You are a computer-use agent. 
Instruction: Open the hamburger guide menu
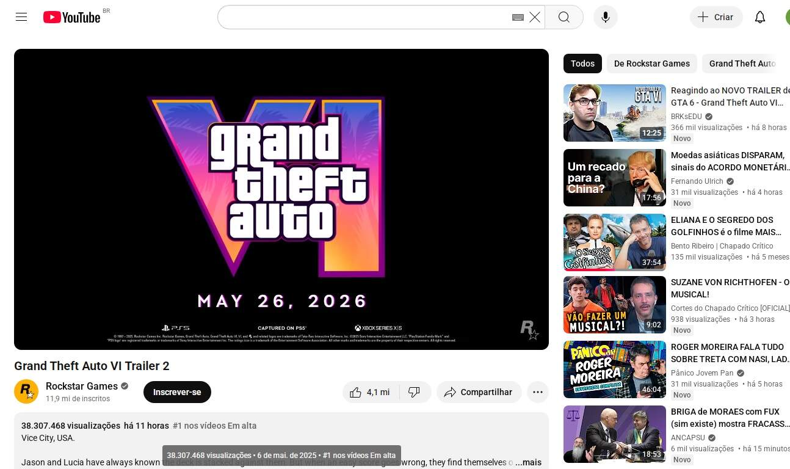21,17
